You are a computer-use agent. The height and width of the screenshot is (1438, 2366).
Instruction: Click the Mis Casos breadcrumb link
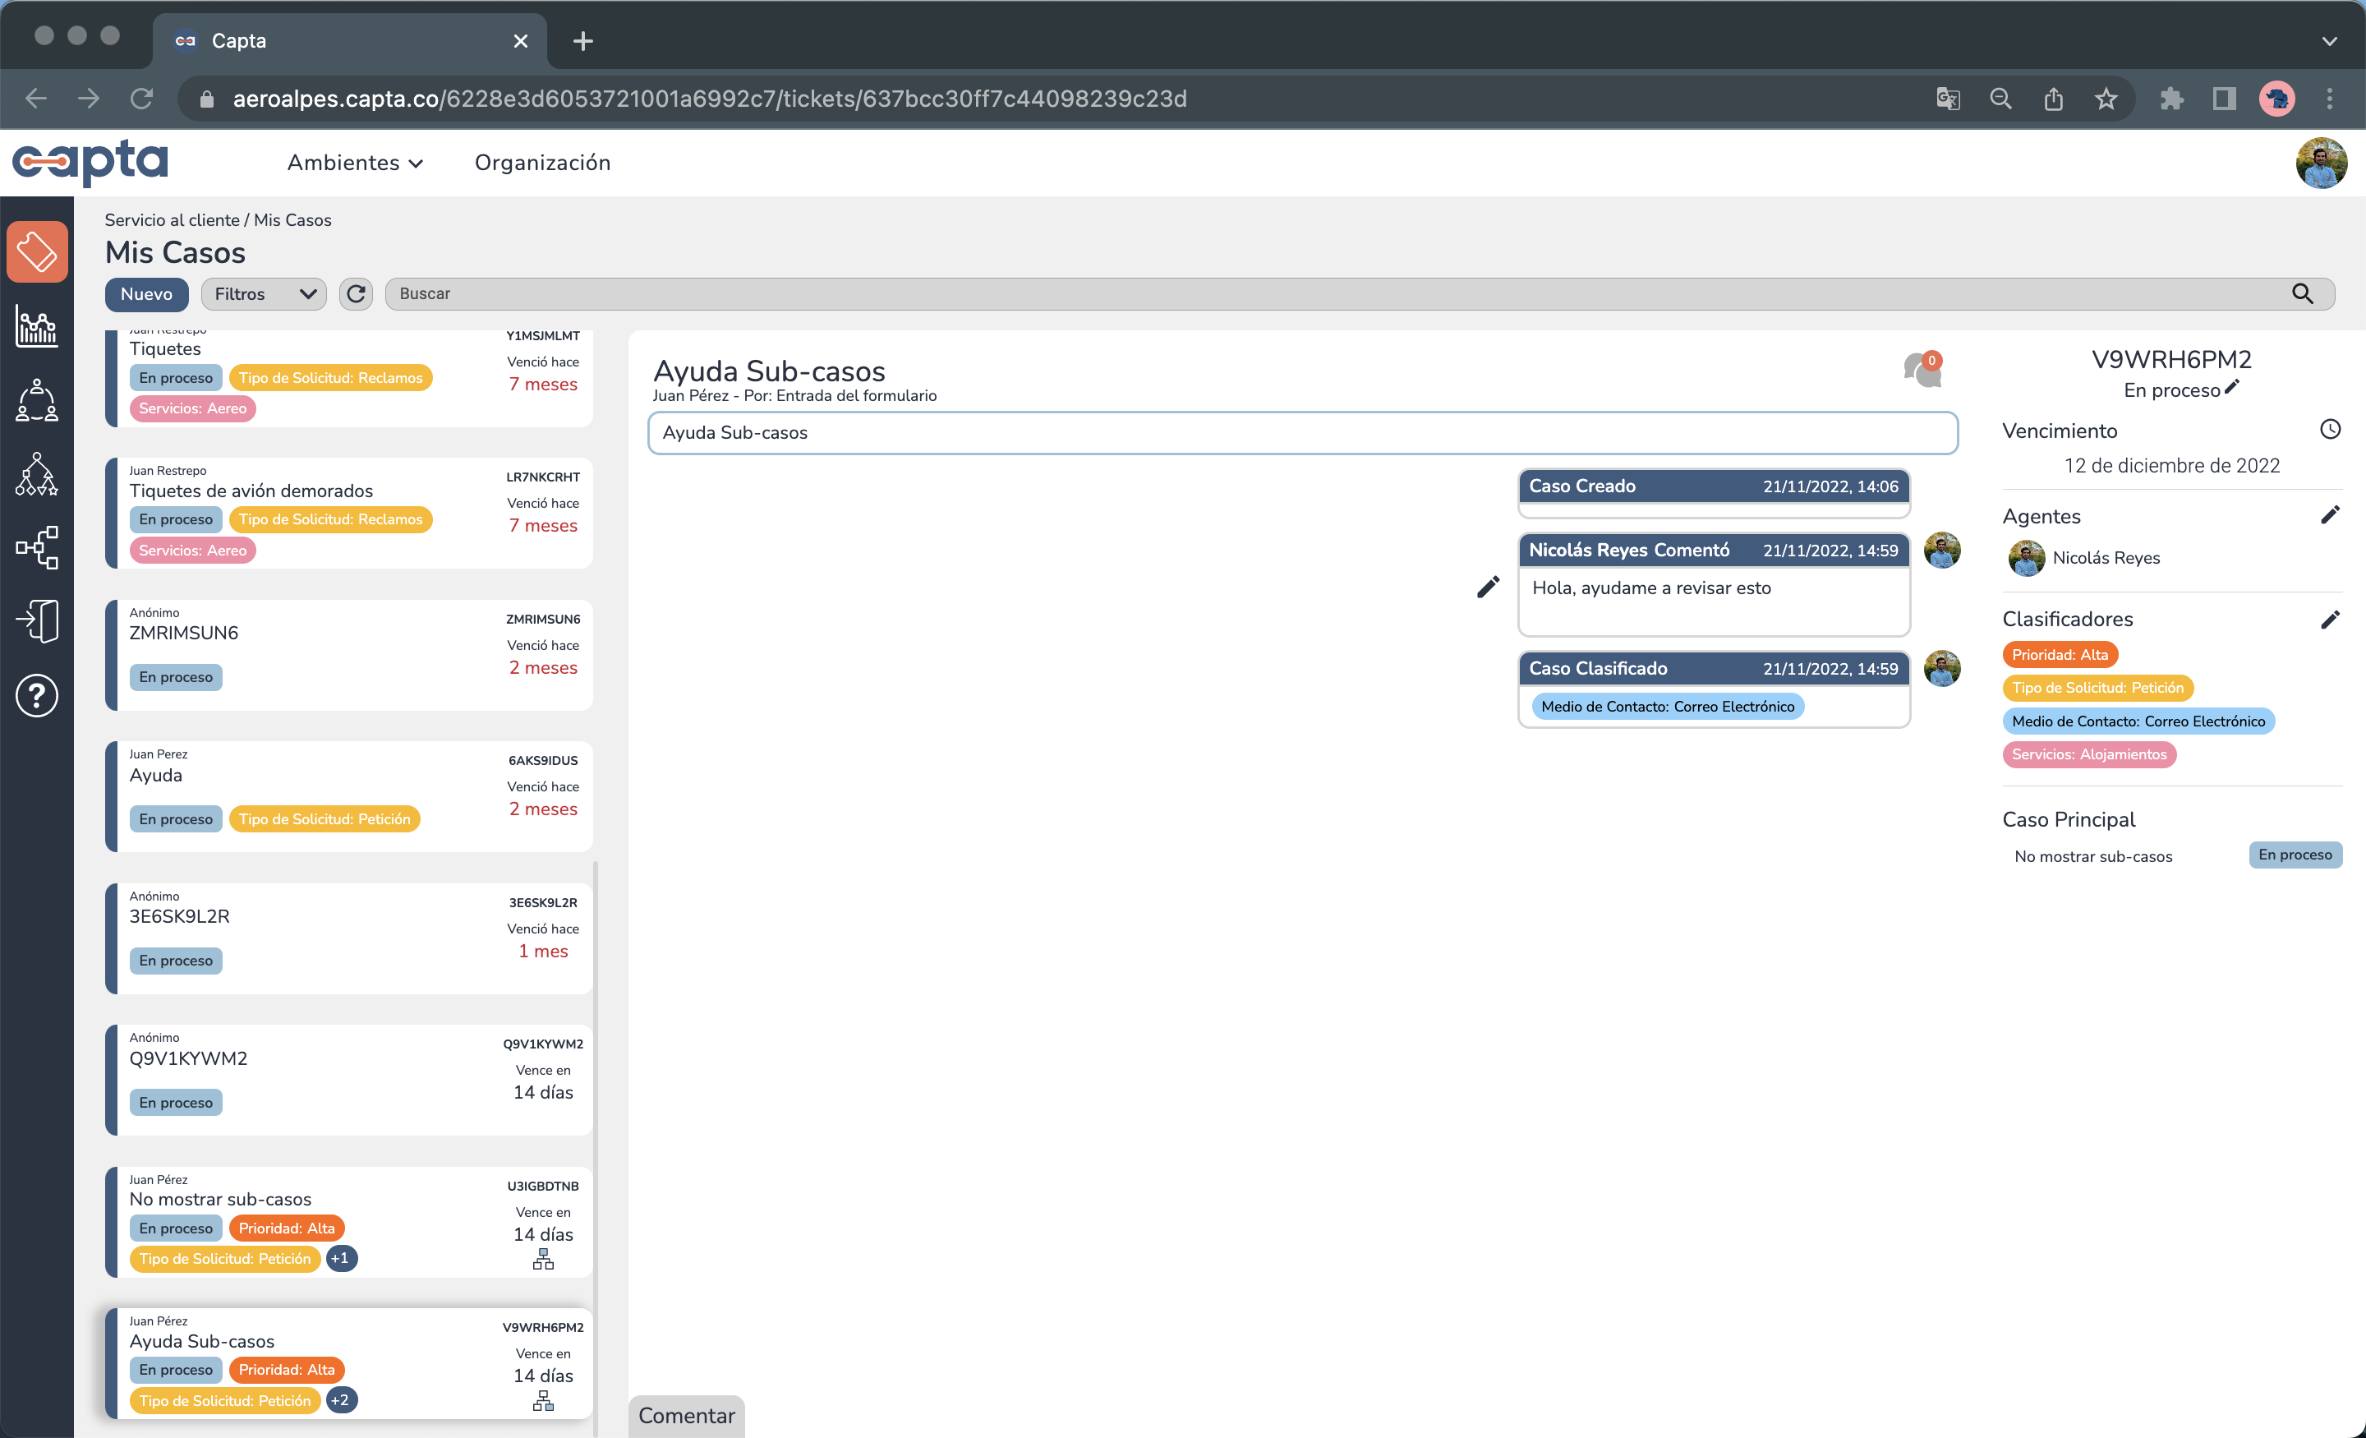[292, 220]
